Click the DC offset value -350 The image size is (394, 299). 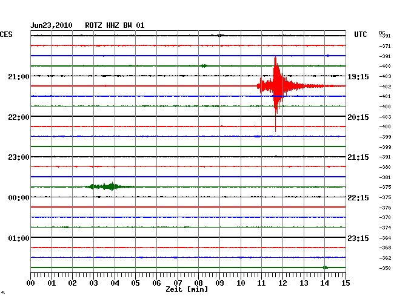click(385, 268)
